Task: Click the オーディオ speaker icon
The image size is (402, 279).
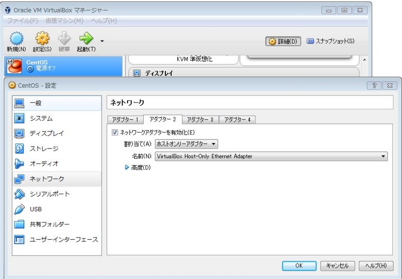Action: tap(19, 164)
